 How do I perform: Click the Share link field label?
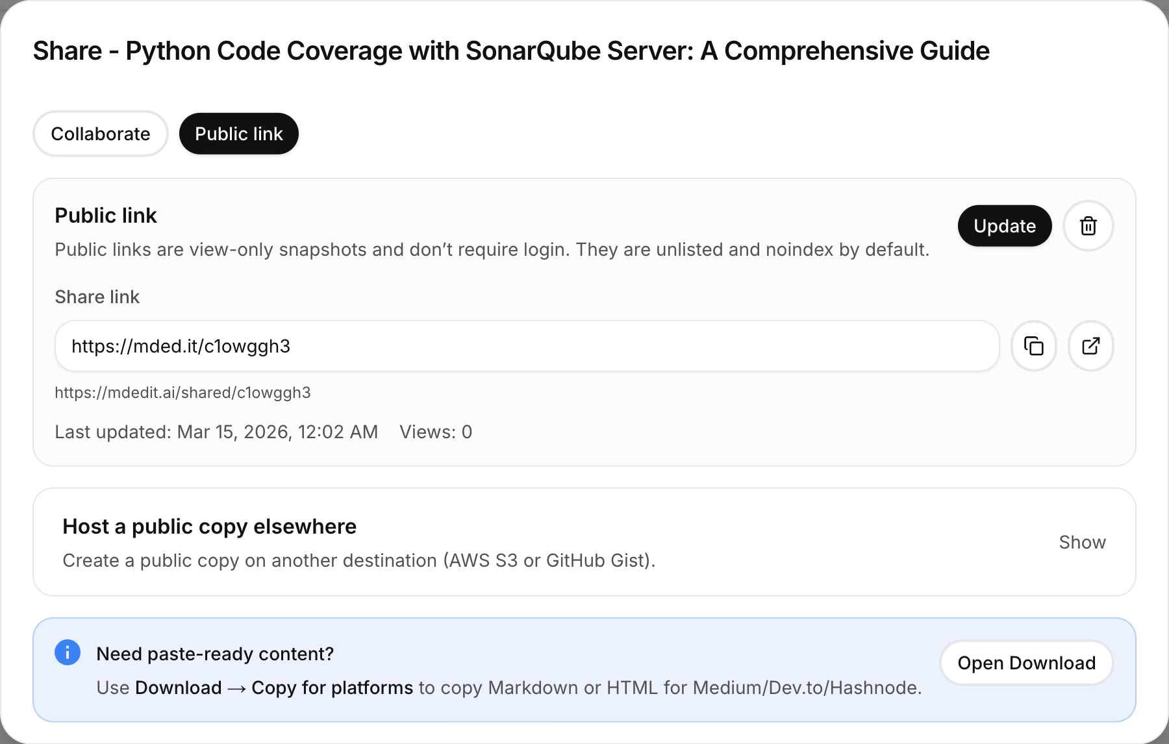[97, 297]
